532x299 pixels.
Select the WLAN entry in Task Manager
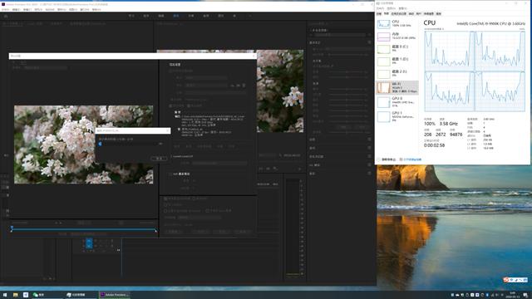[x=397, y=87]
